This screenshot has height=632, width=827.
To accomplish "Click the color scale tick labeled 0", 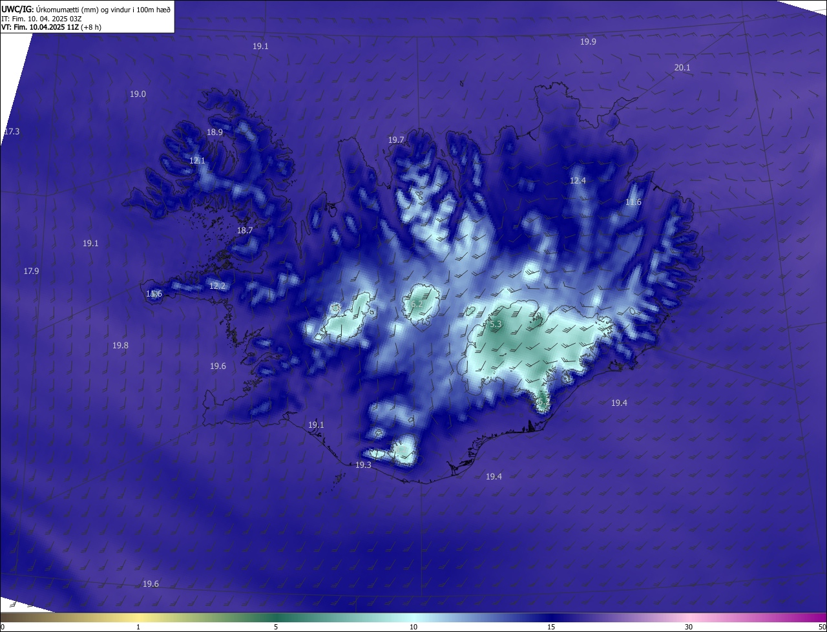I will click(x=2, y=627).
